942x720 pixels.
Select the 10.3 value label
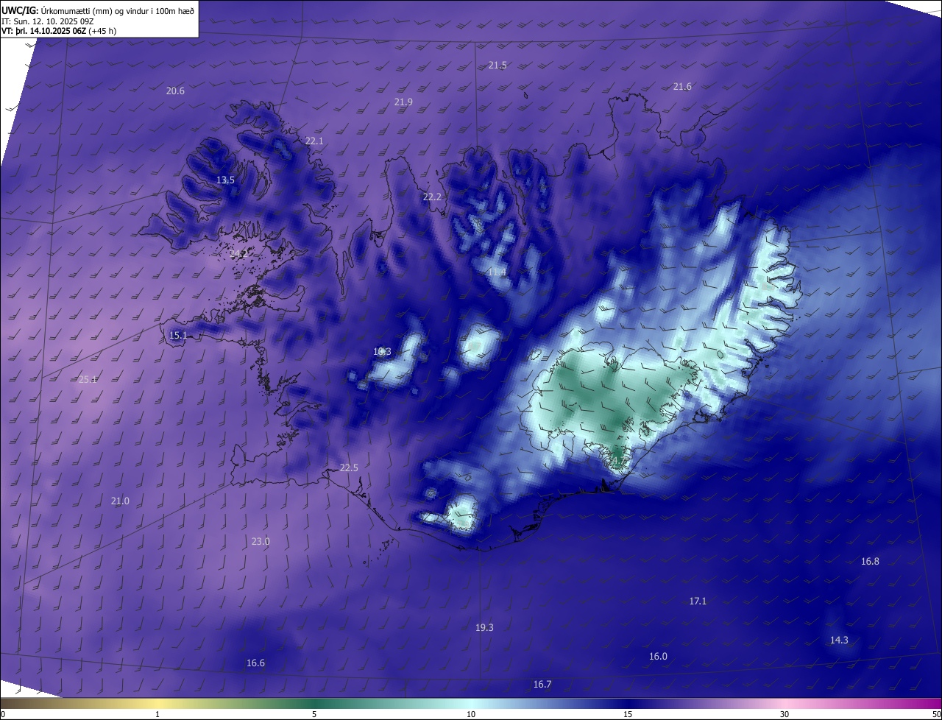click(x=382, y=352)
